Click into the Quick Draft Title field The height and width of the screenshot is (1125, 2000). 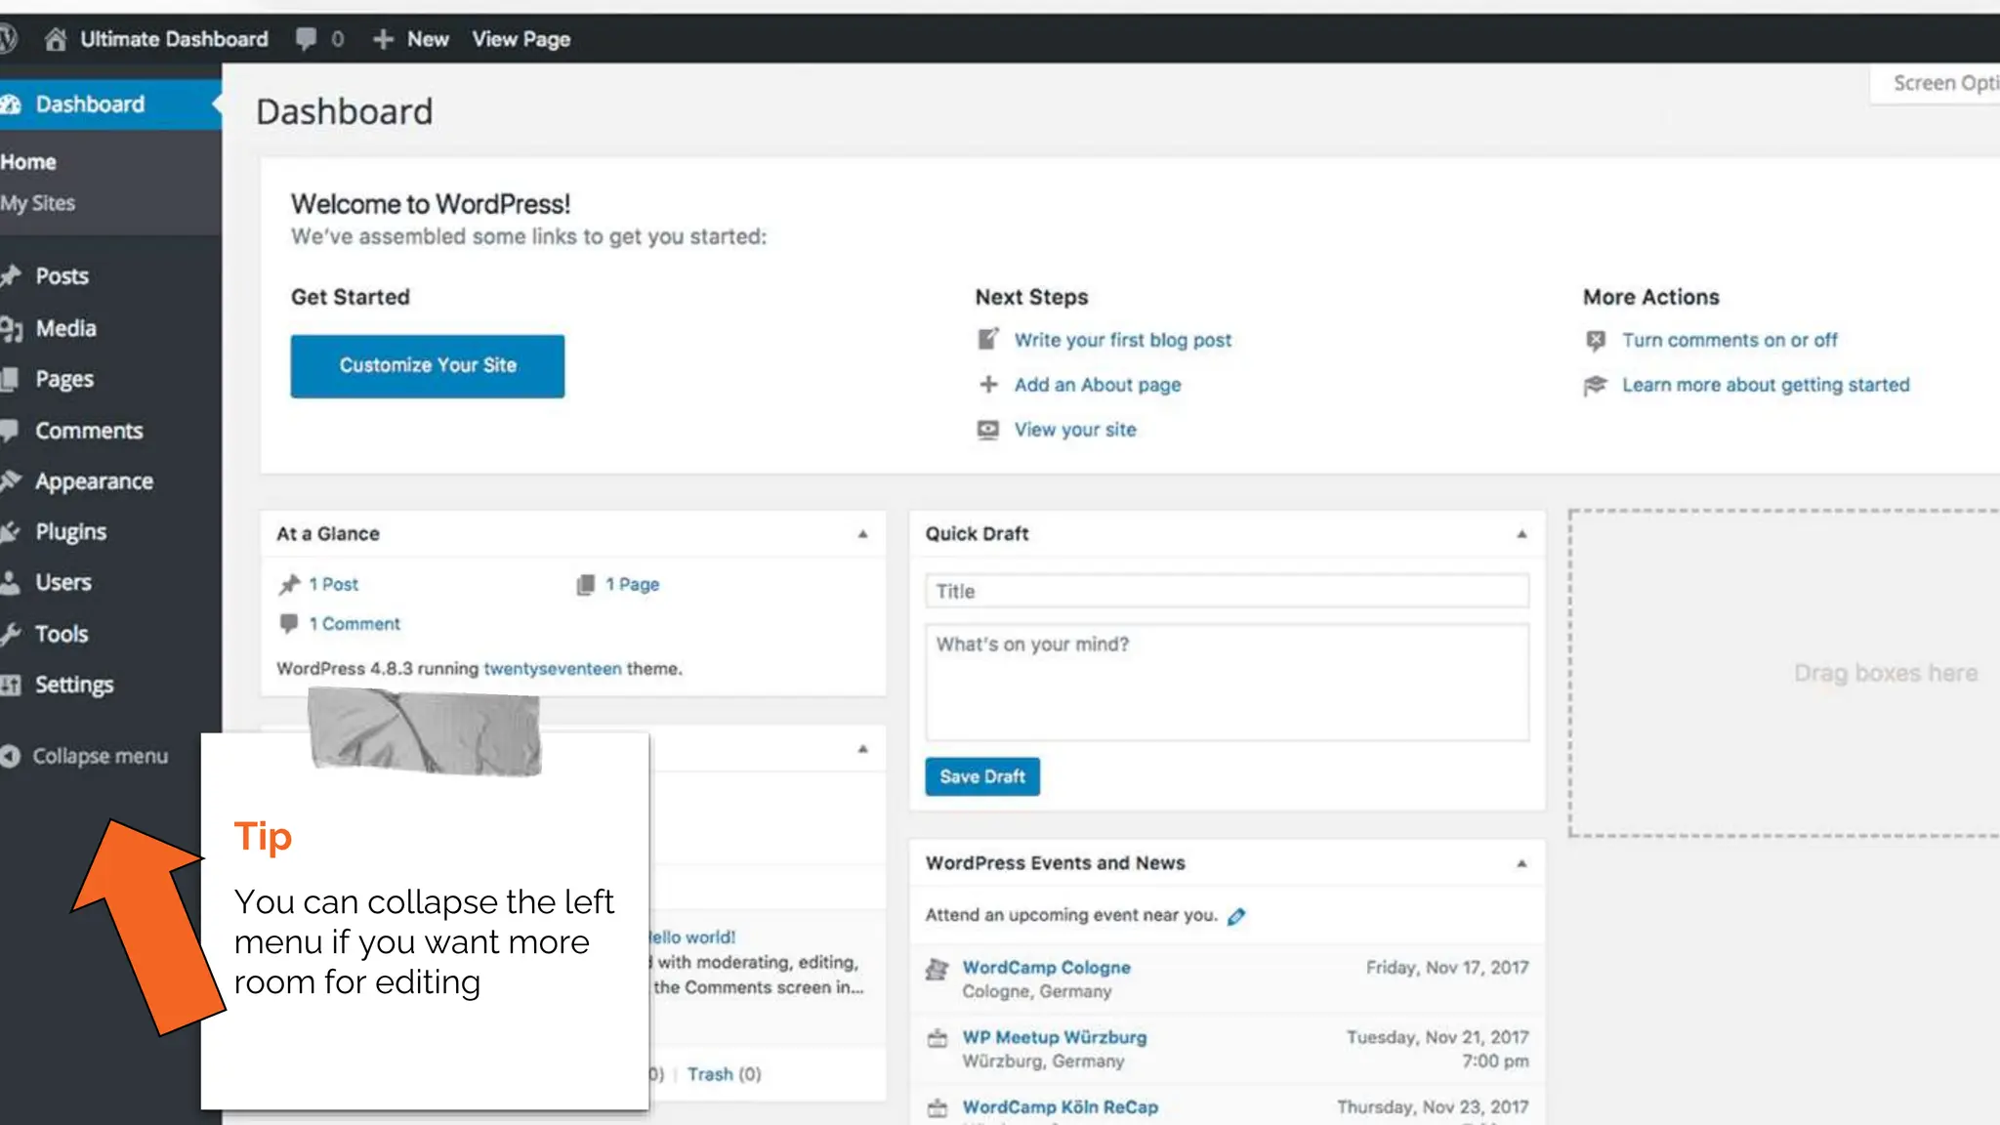(x=1227, y=591)
